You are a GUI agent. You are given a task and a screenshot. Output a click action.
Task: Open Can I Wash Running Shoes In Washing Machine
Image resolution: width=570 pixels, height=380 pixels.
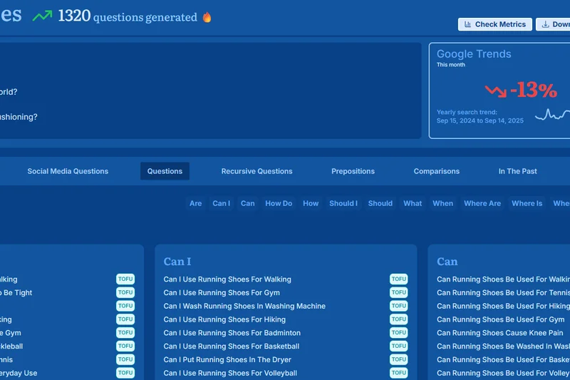coord(244,306)
